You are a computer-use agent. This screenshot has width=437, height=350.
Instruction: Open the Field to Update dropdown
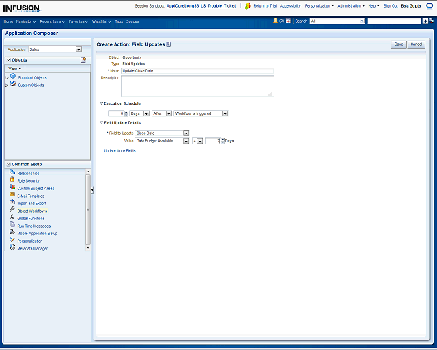[186, 133]
